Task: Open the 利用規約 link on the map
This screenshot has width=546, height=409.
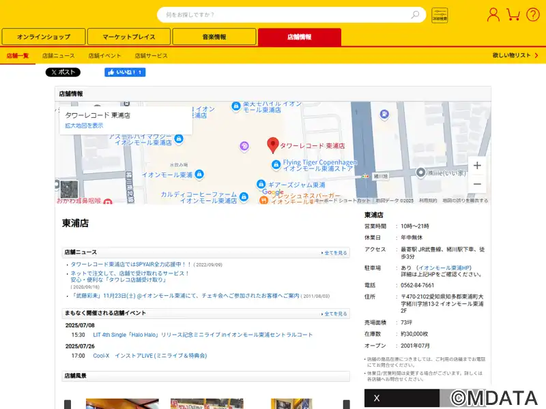Action: point(428,200)
